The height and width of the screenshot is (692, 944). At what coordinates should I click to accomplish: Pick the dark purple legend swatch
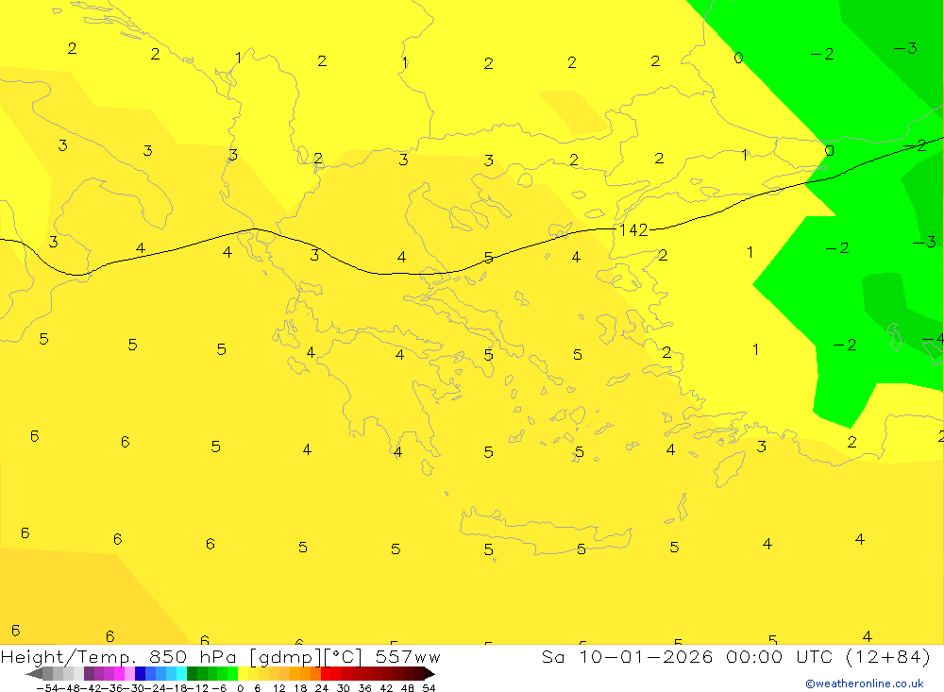click(89, 674)
